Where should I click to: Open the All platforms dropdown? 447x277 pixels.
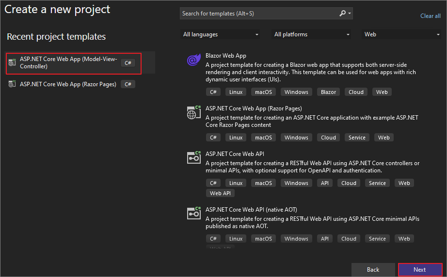(x=311, y=34)
